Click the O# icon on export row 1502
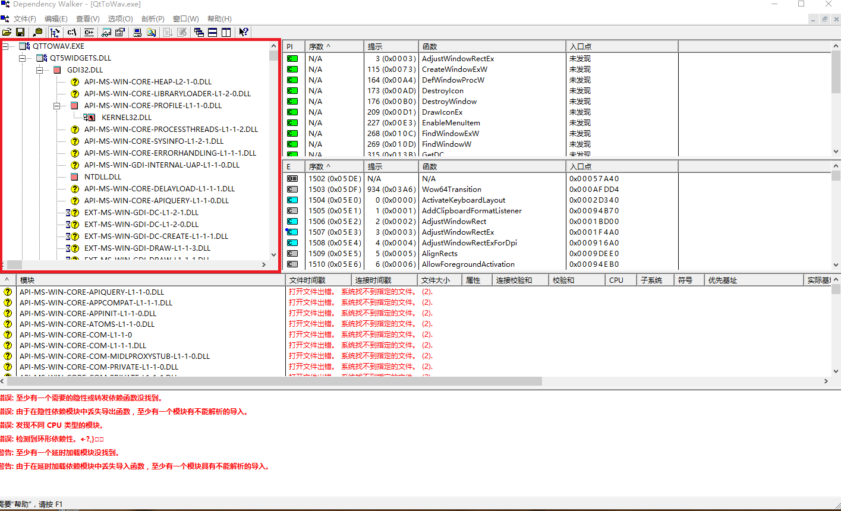The image size is (841, 511). pos(292,179)
